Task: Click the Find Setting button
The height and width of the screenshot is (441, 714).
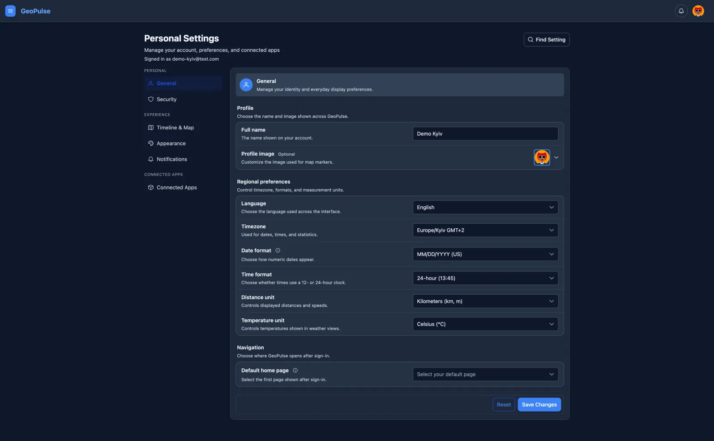Action: point(546,40)
